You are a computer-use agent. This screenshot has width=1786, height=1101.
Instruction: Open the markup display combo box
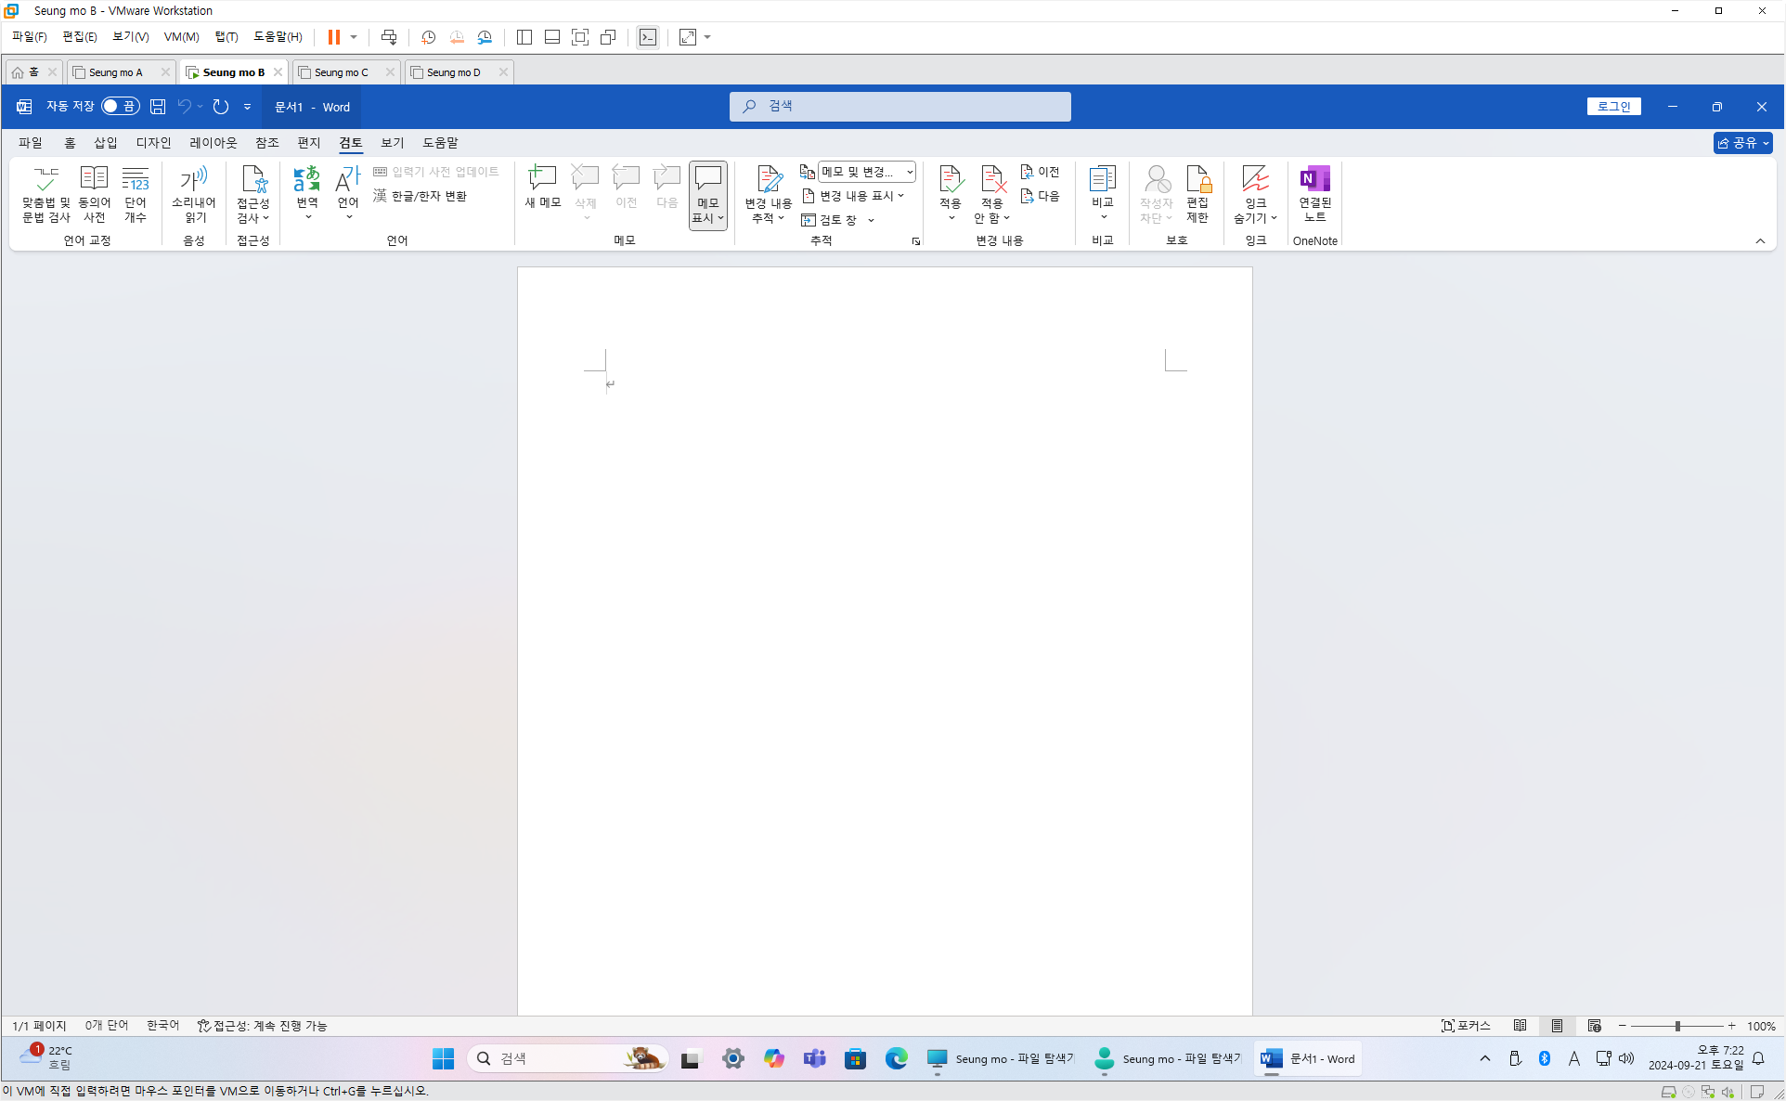[866, 172]
